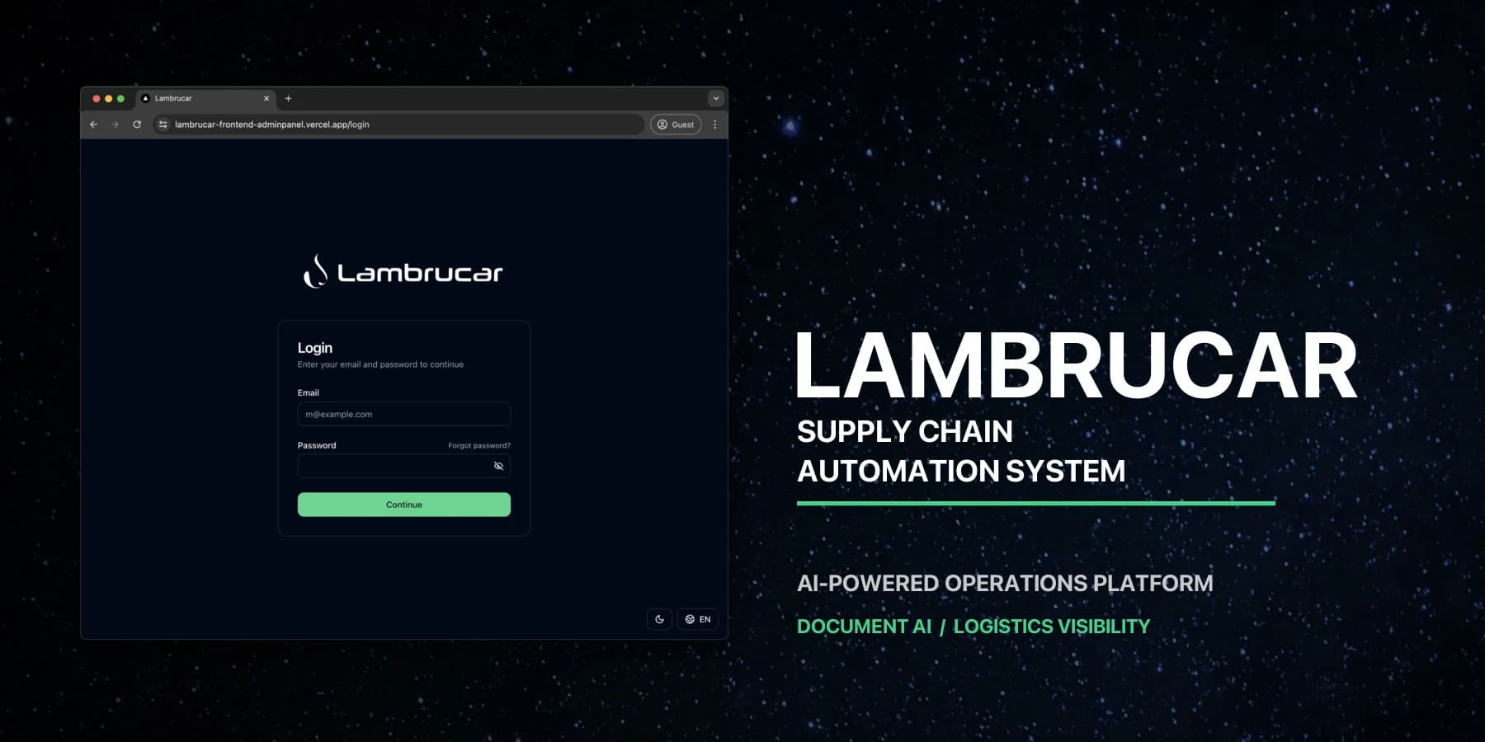Image resolution: width=1485 pixels, height=742 pixels.
Task: Click the Lambrucar logo
Action: (403, 272)
